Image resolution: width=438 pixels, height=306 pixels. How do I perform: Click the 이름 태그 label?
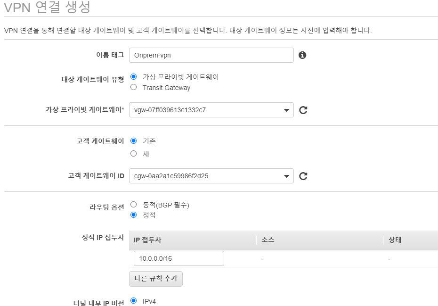click(110, 55)
